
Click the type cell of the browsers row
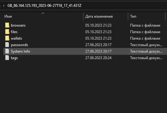pyautogui.click(x=145, y=25)
